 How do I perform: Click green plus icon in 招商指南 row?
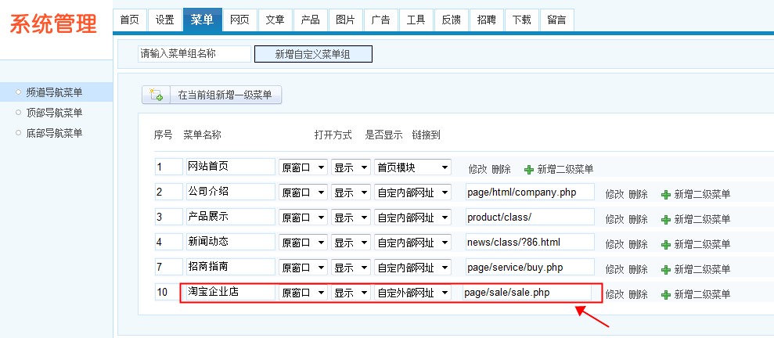[666, 269]
